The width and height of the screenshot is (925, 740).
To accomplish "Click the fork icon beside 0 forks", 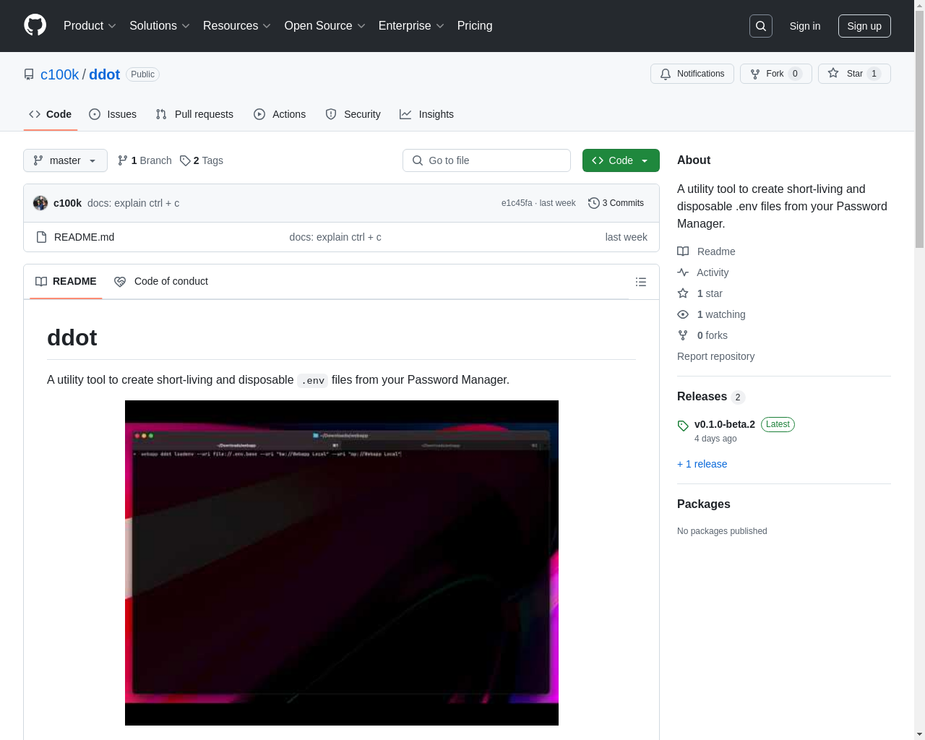I will tap(683, 335).
